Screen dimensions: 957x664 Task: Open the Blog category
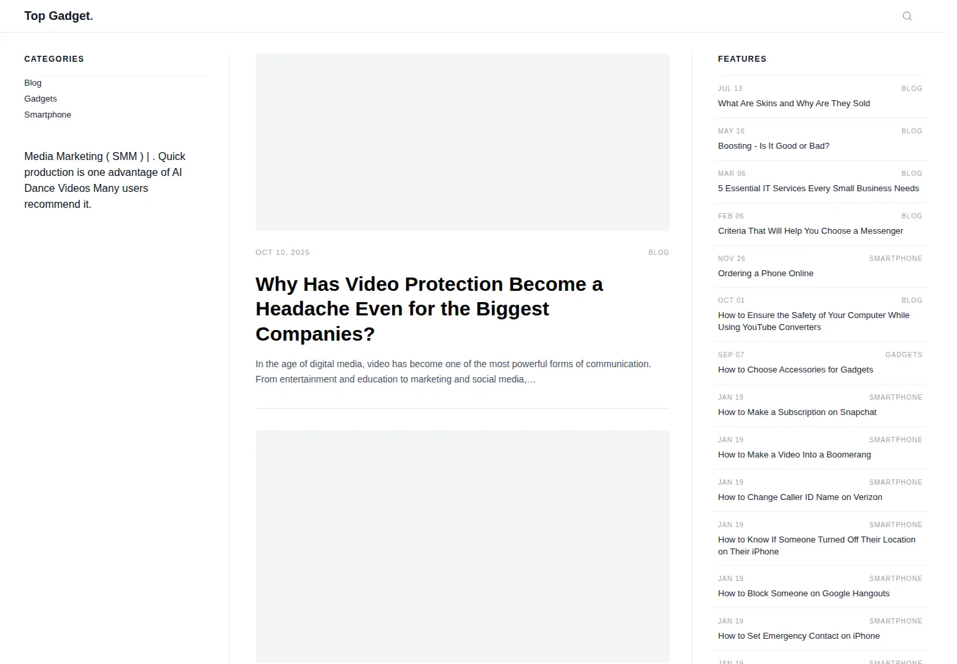coord(33,83)
